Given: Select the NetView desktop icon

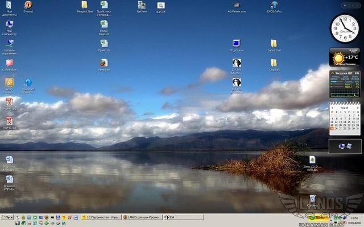Looking at the screenshot, I should tap(142, 5).
